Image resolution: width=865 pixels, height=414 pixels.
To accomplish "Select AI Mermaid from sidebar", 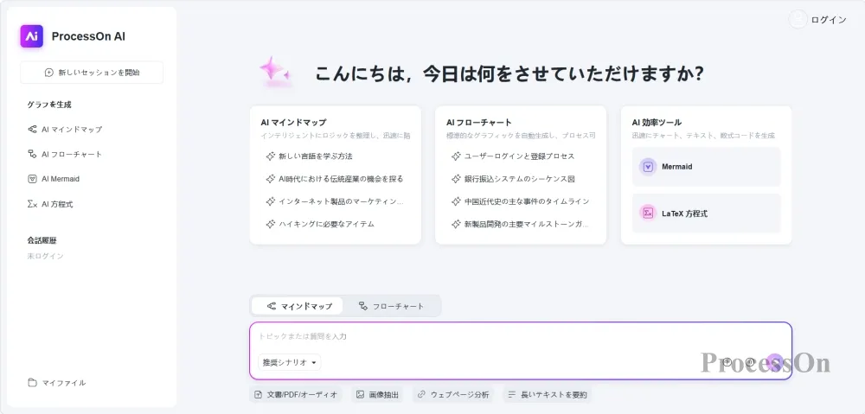I will (x=54, y=179).
